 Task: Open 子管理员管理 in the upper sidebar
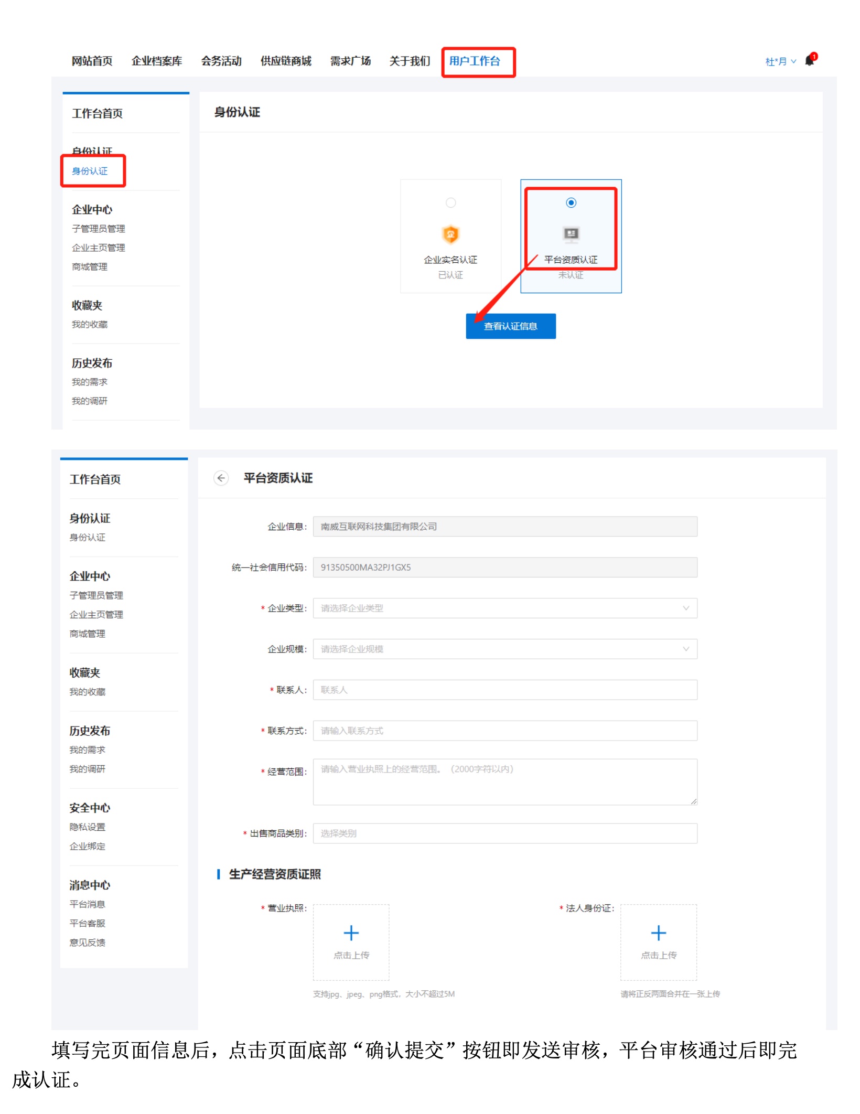tap(99, 229)
